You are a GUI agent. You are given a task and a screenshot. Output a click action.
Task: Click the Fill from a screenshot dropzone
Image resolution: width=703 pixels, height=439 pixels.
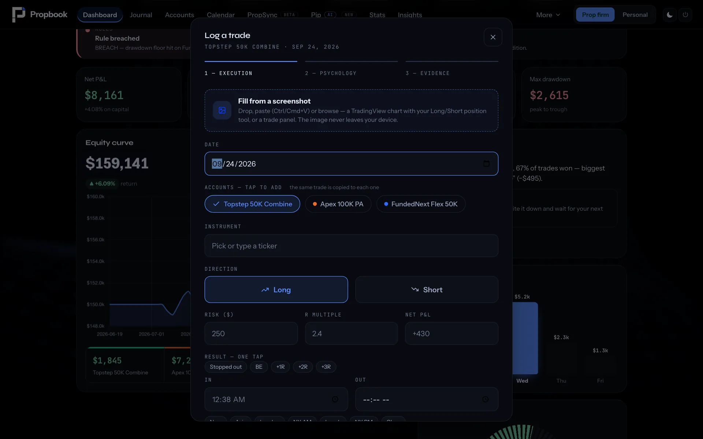click(x=351, y=110)
